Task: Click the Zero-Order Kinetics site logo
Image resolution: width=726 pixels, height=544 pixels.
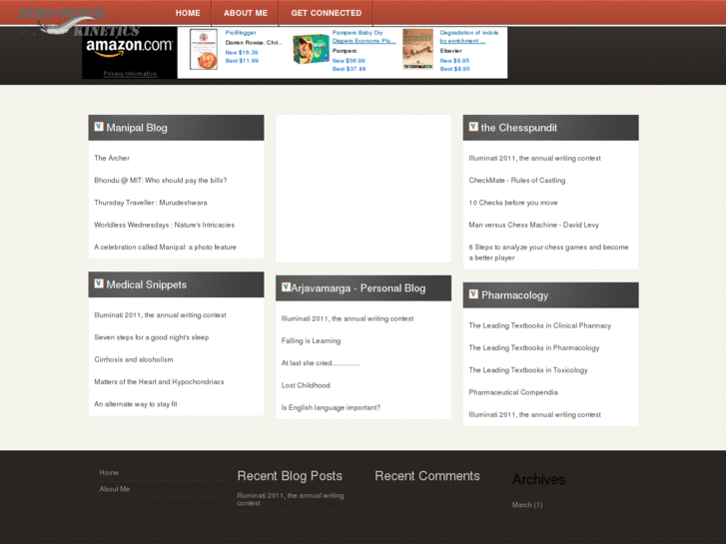Action: point(79,22)
